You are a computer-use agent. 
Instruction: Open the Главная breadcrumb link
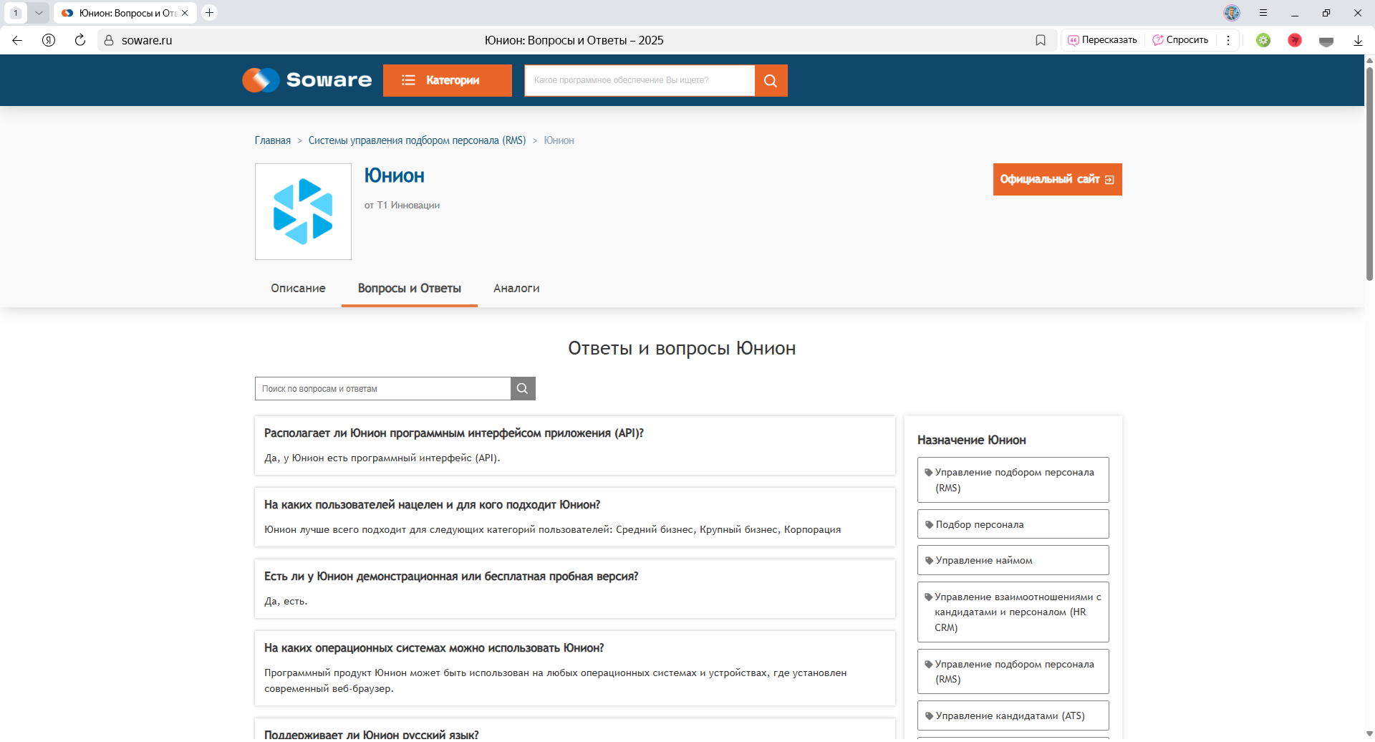[273, 140]
